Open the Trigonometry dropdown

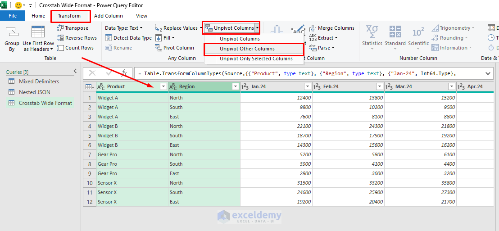click(x=453, y=28)
